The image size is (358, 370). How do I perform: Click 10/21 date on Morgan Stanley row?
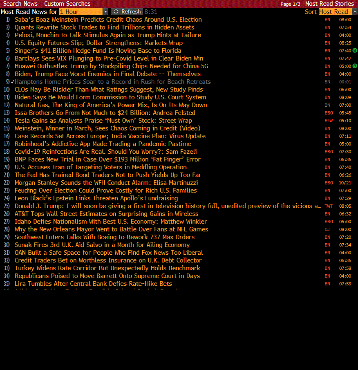click(345, 183)
